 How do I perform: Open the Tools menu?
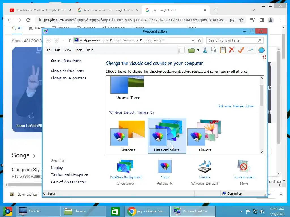pos(79,50)
